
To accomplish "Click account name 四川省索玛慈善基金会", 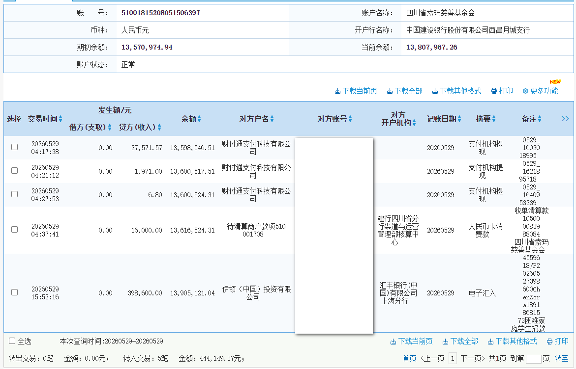I will [440, 13].
